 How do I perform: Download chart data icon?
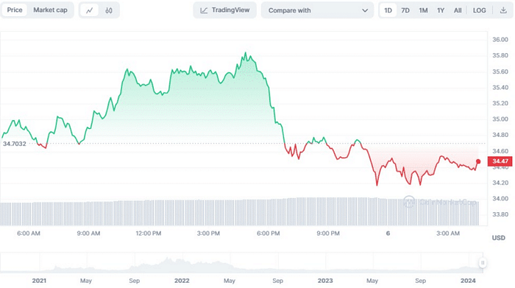[x=502, y=10]
